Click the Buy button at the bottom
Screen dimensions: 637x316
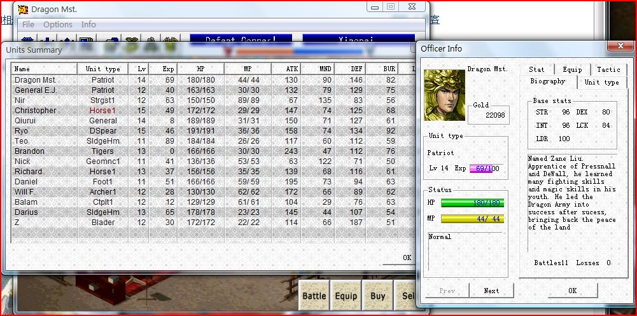378,296
